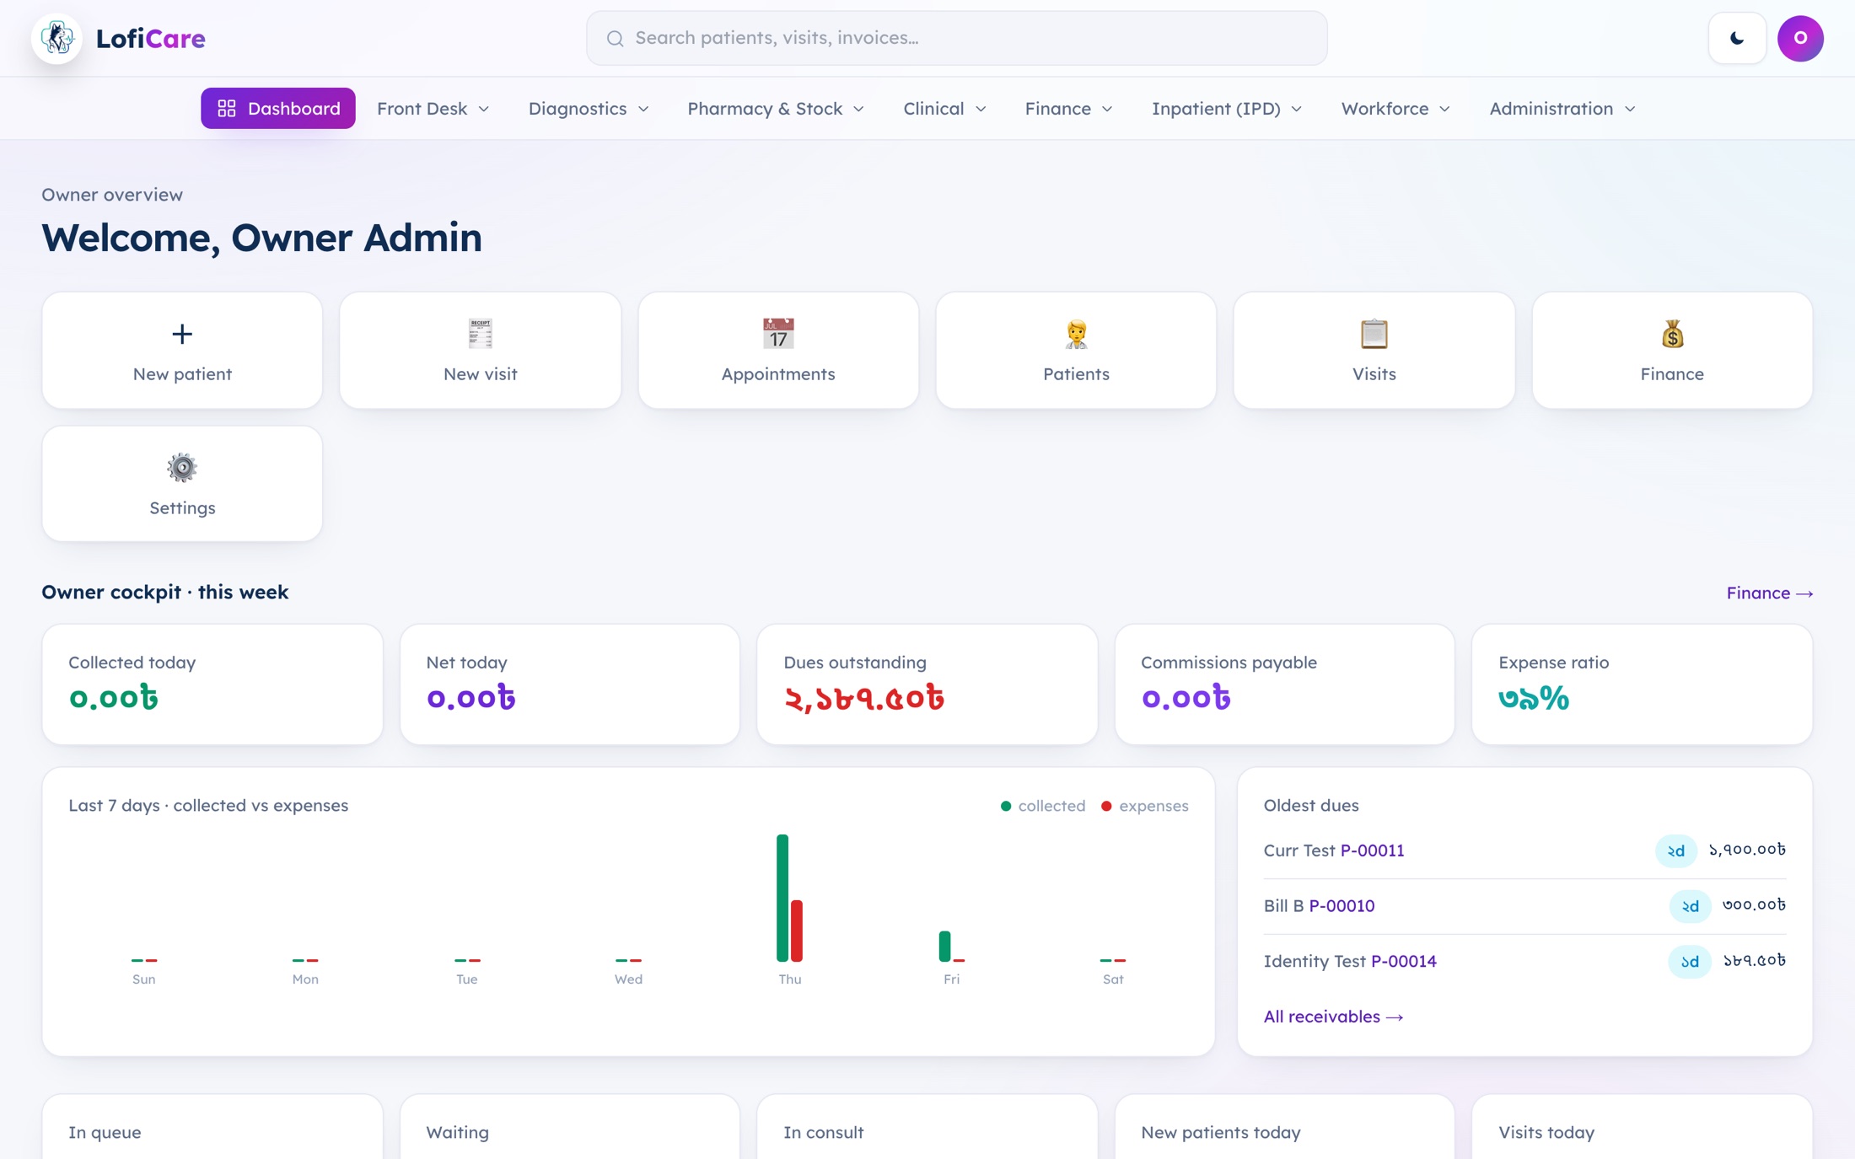Click Friday's green collected bar

[944, 946]
